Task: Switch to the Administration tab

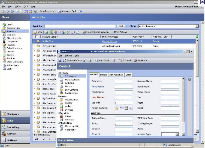Action: coord(116,75)
